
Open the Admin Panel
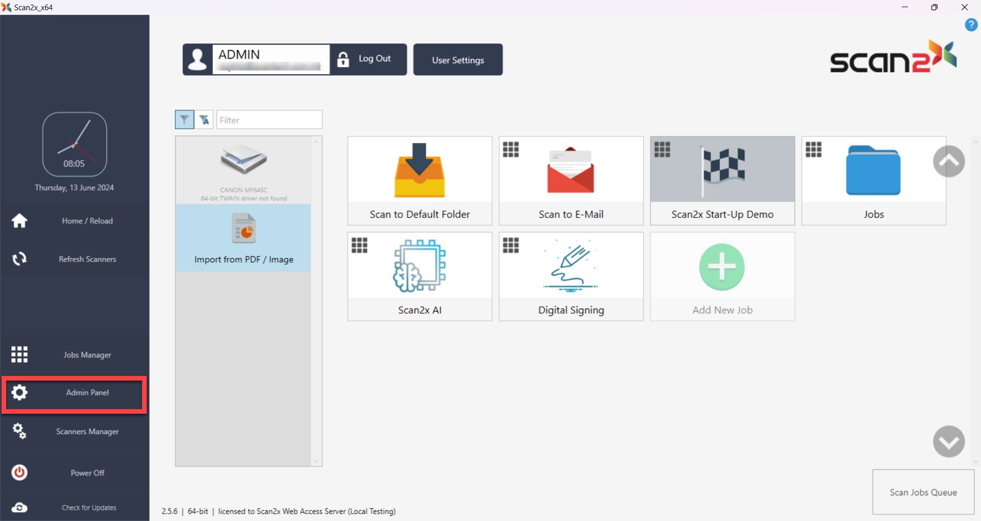(75, 393)
